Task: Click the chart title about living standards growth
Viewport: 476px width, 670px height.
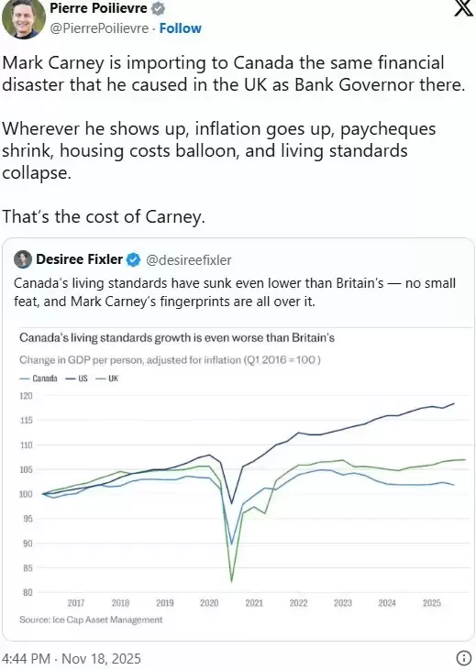Action: [177, 338]
